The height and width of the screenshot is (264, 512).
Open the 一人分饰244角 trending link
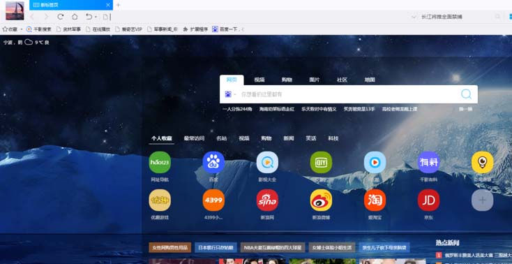tap(237, 109)
